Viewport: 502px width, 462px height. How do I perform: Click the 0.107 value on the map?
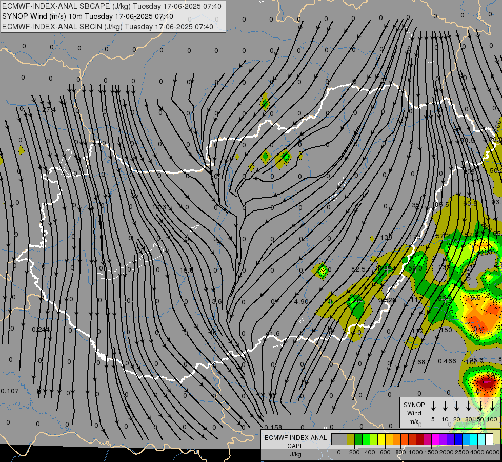point(10,391)
